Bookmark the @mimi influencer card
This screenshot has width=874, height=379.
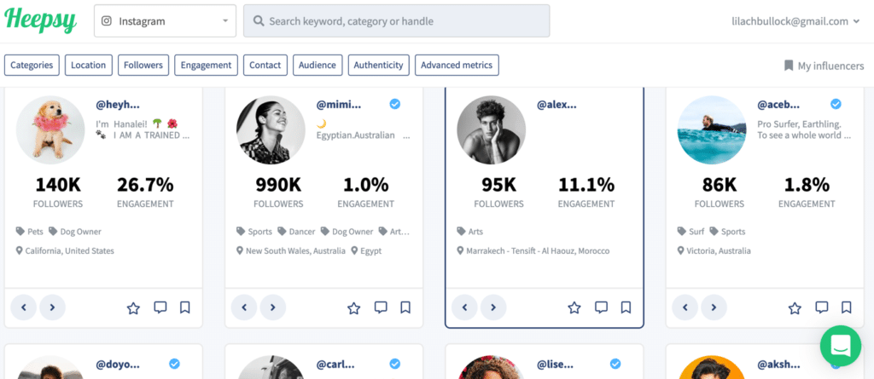405,307
